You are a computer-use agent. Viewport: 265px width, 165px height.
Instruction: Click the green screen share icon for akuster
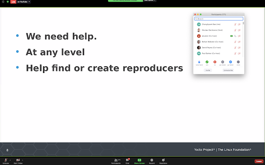231,36
